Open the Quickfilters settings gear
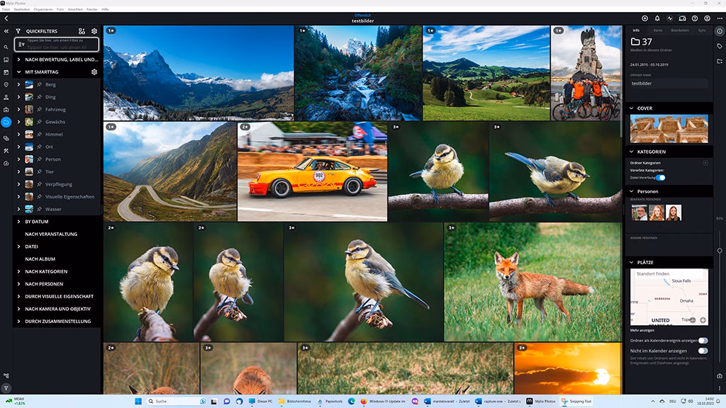 (94, 31)
